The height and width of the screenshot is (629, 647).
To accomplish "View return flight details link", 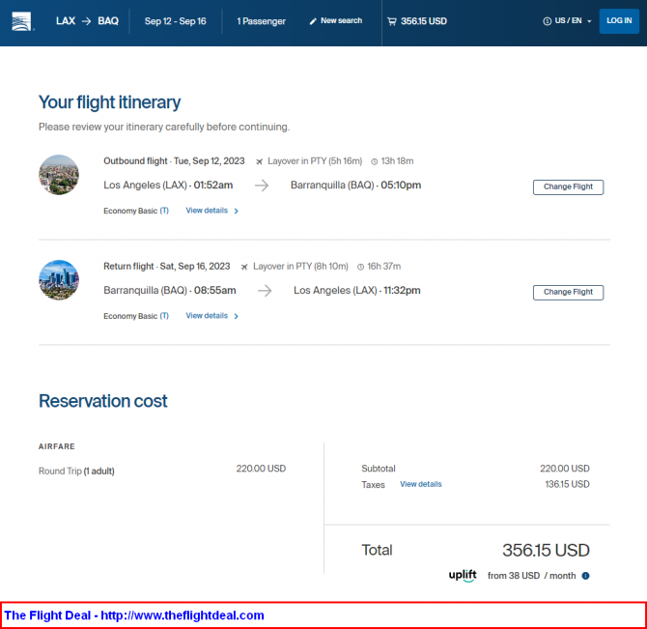I will (207, 316).
